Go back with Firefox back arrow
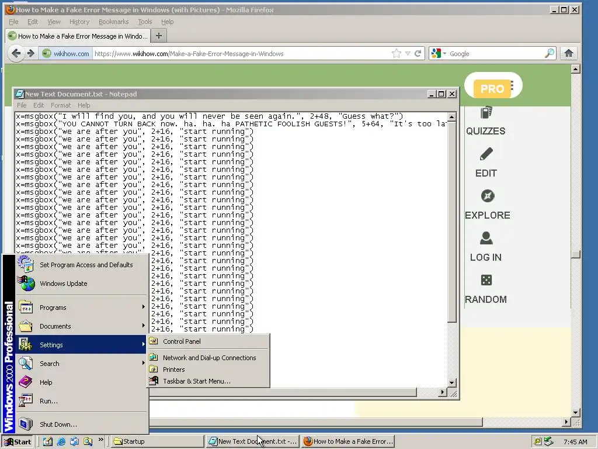598x449 pixels. 16,53
